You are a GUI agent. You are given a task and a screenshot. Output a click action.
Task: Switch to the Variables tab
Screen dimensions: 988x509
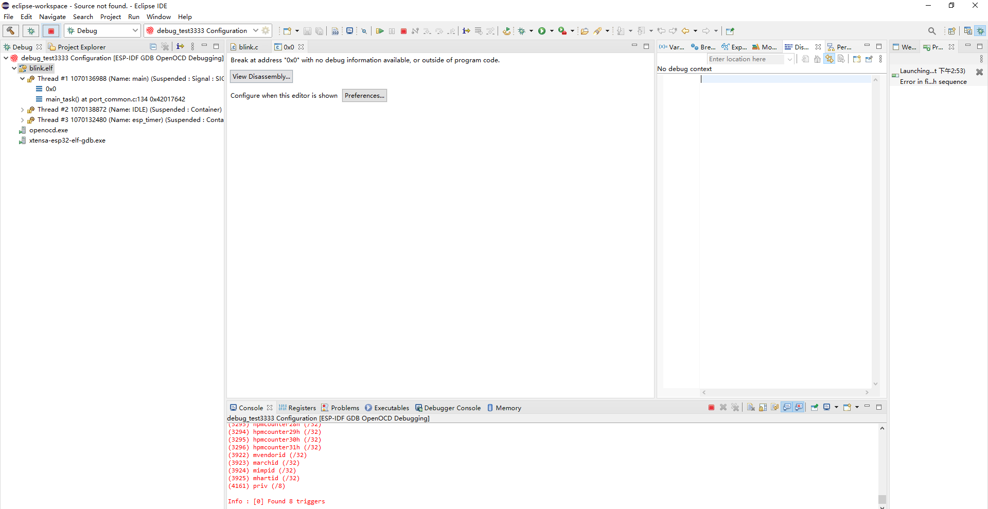pyautogui.click(x=672, y=47)
